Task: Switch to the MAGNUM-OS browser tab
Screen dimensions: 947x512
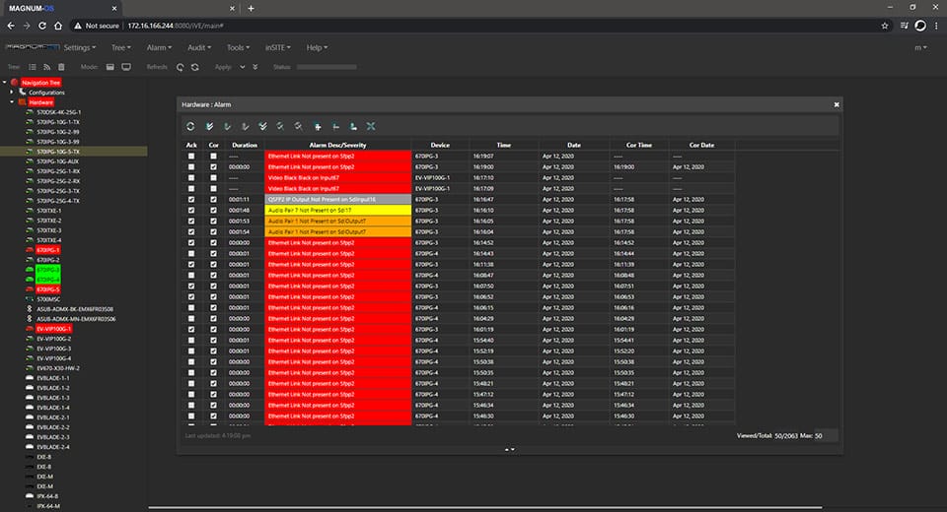Action: (60, 9)
